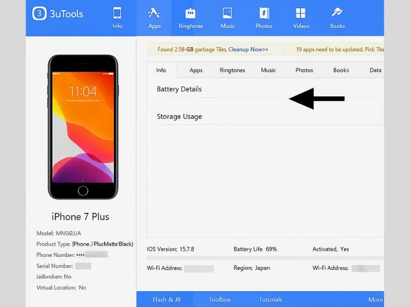Click the Product Type value text
The height and width of the screenshot is (307, 410).
tap(103, 244)
